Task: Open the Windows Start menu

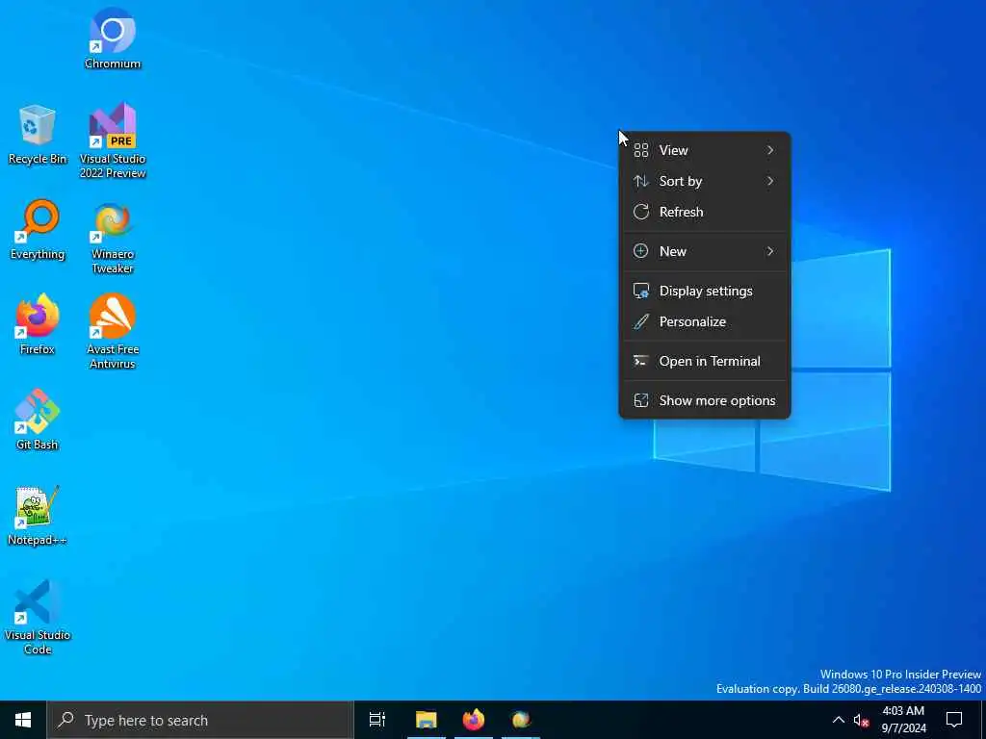Action: pyautogui.click(x=23, y=720)
